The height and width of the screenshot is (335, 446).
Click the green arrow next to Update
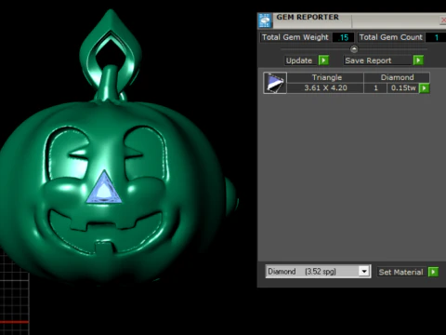coord(323,60)
